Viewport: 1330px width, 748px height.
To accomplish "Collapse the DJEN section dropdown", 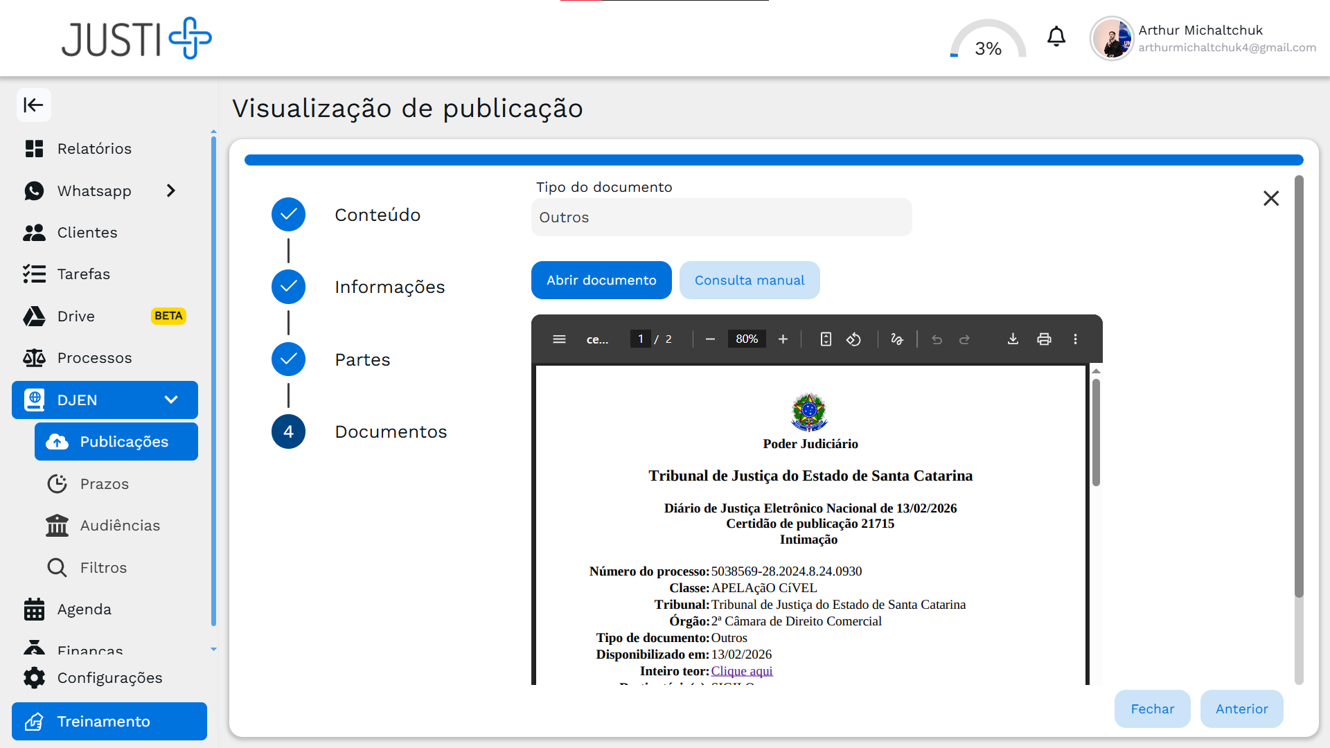I will pos(171,400).
